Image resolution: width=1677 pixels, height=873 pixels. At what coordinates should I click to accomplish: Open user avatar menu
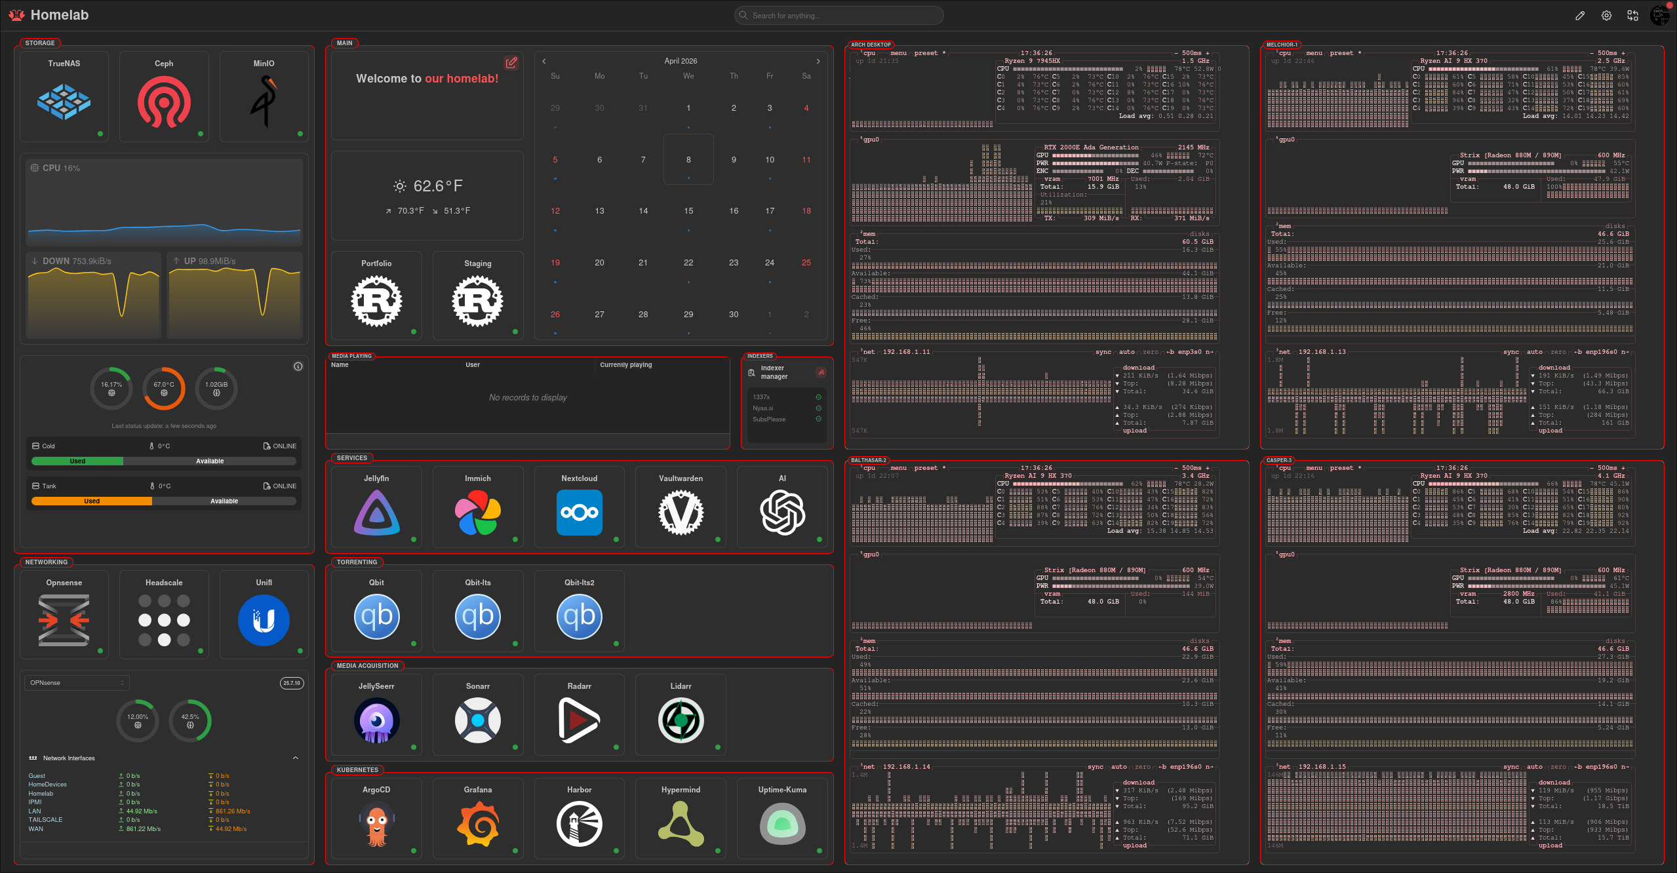(1660, 15)
